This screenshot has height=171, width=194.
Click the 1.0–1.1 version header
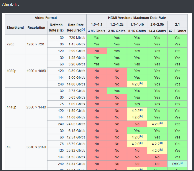tap(96, 24)
